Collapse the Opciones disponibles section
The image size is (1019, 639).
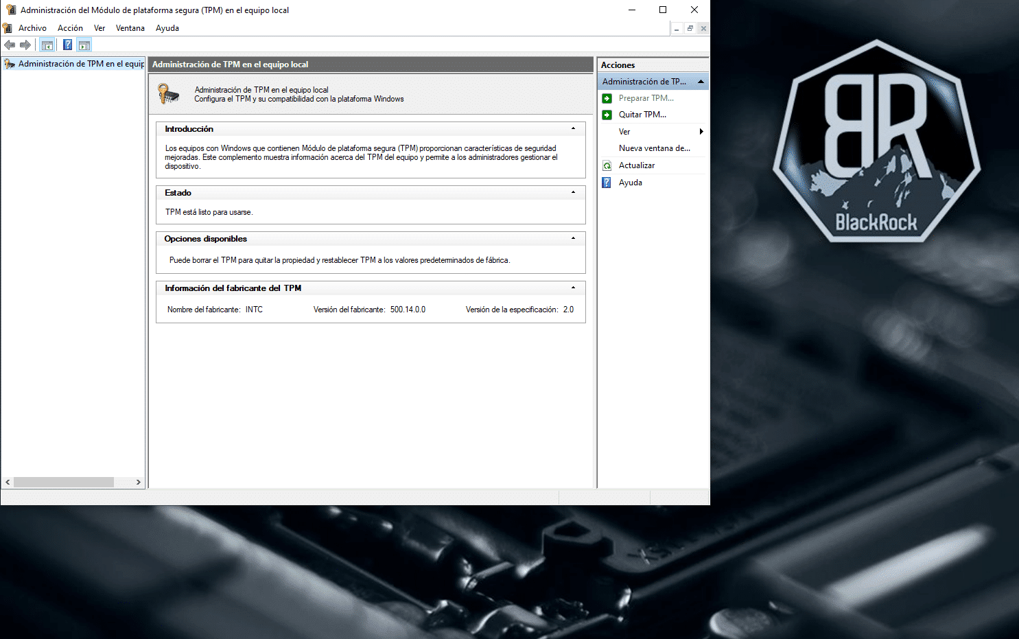tap(574, 239)
